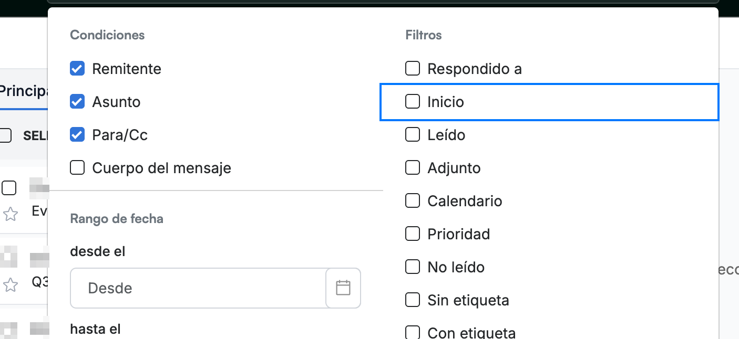Turn on the Prioridad filter
Viewport: 739px width, 339px height.
pyautogui.click(x=413, y=234)
